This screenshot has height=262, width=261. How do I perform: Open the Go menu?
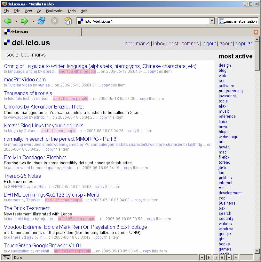[39, 11]
